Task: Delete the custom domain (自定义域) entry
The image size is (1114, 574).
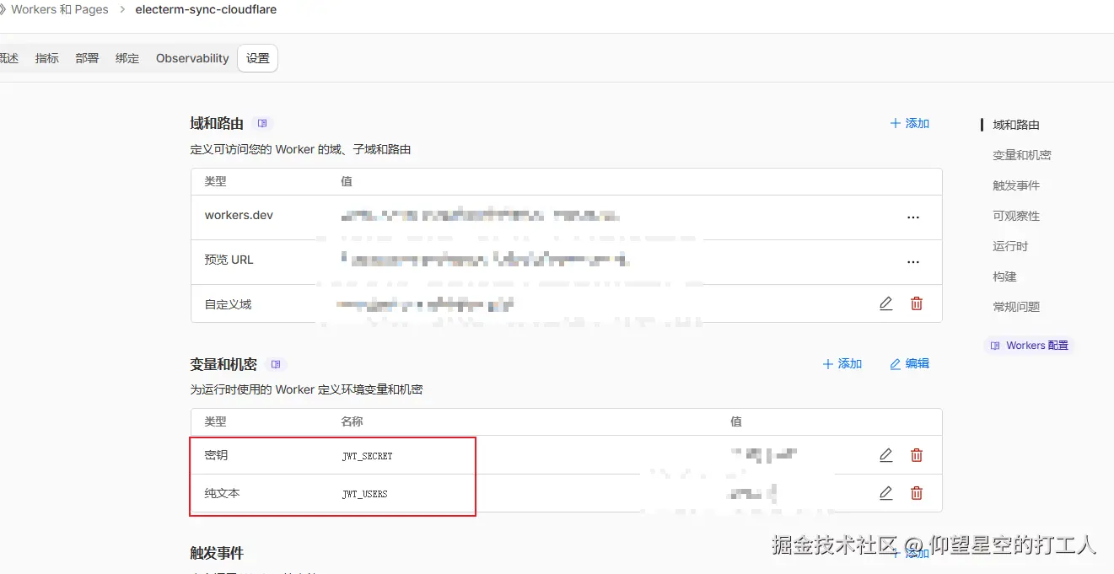Action: (917, 303)
